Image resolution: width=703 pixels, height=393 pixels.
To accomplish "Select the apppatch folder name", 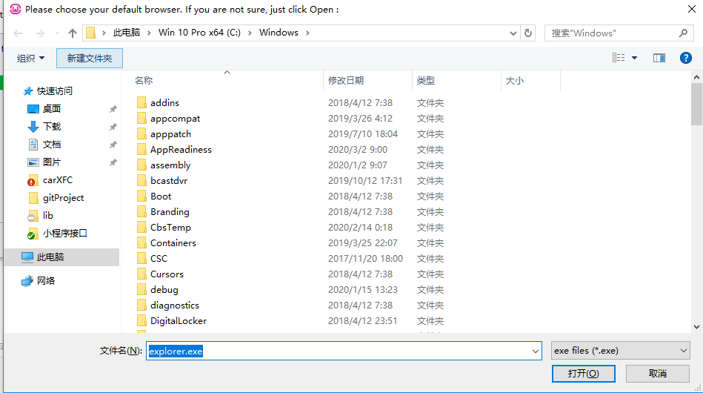I will pos(171,134).
